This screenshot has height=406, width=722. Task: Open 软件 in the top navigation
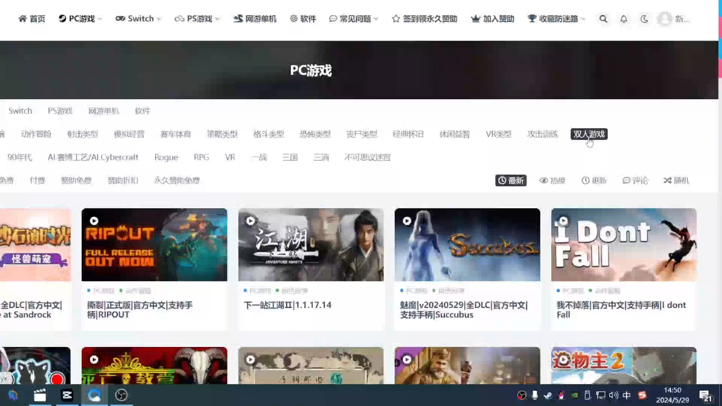click(303, 19)
